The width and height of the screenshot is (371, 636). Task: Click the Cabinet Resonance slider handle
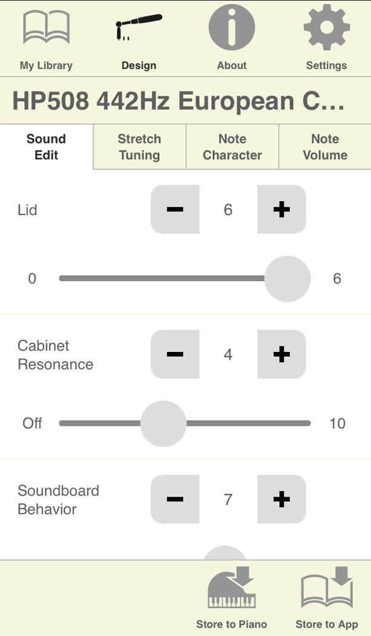(x=163, y=423)
